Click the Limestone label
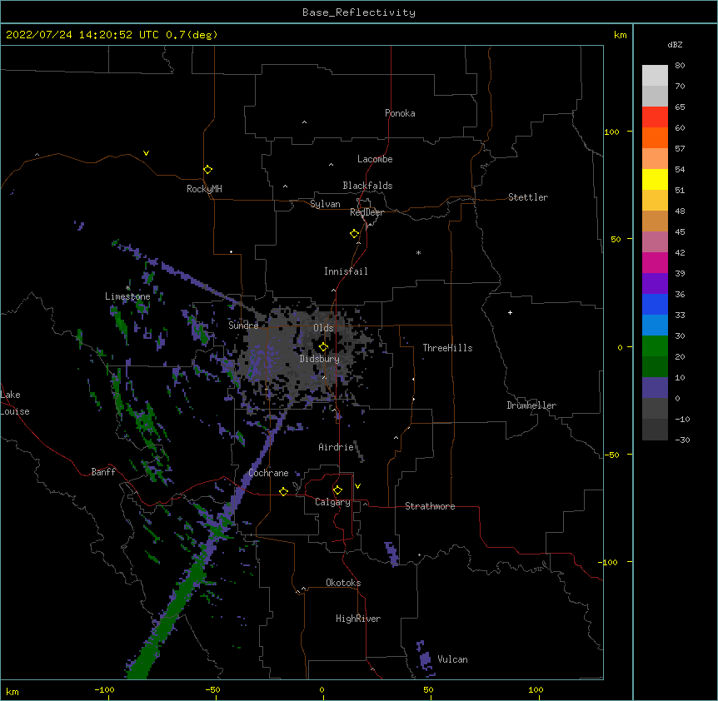The height and width of the screenshot is (701, 718). (127, 296)
